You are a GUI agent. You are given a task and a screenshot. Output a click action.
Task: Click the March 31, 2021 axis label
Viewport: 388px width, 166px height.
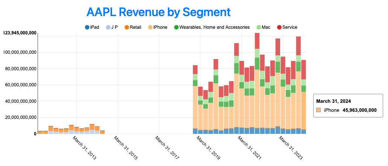coord(249,148)
